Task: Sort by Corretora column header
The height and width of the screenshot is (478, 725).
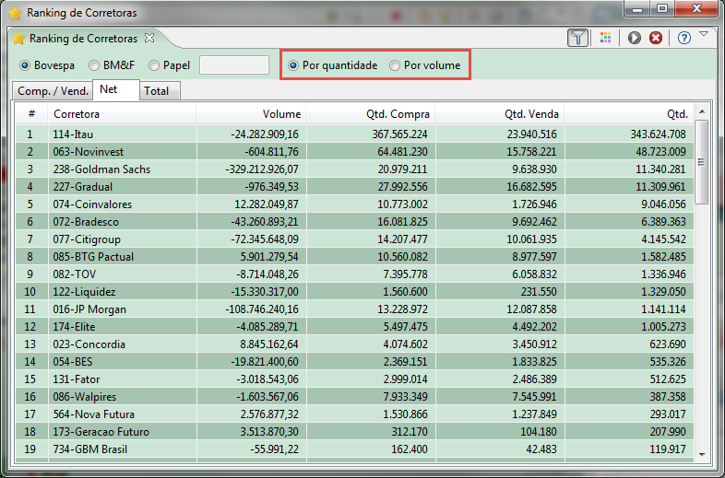Action: [122, 113]
